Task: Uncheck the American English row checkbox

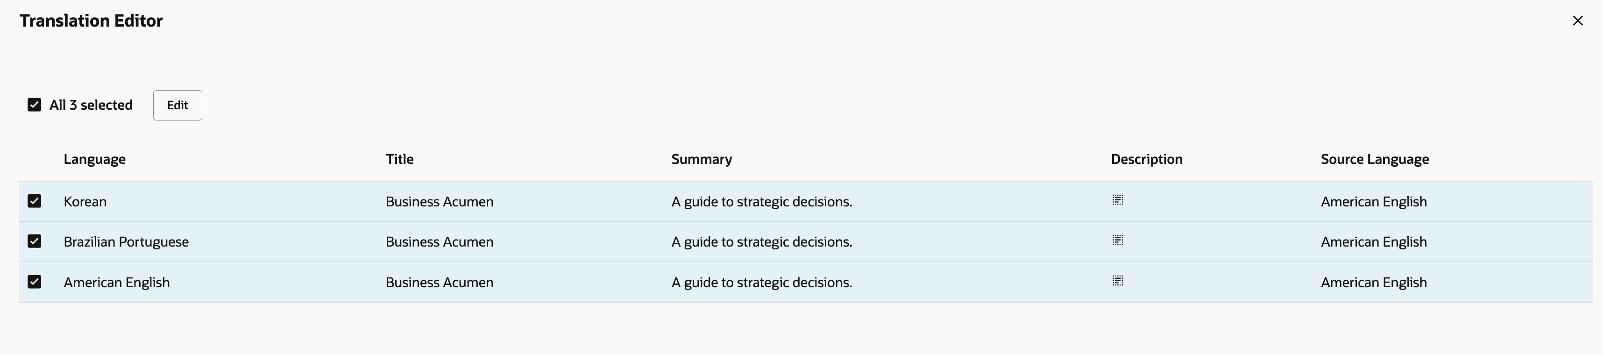Action: pos(34,282)
